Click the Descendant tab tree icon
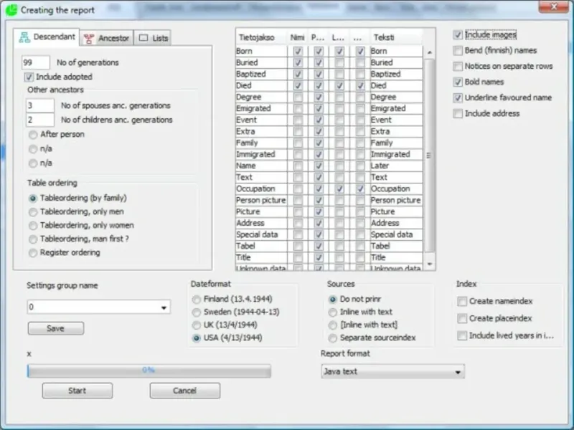574x430 pixels. 24,37
